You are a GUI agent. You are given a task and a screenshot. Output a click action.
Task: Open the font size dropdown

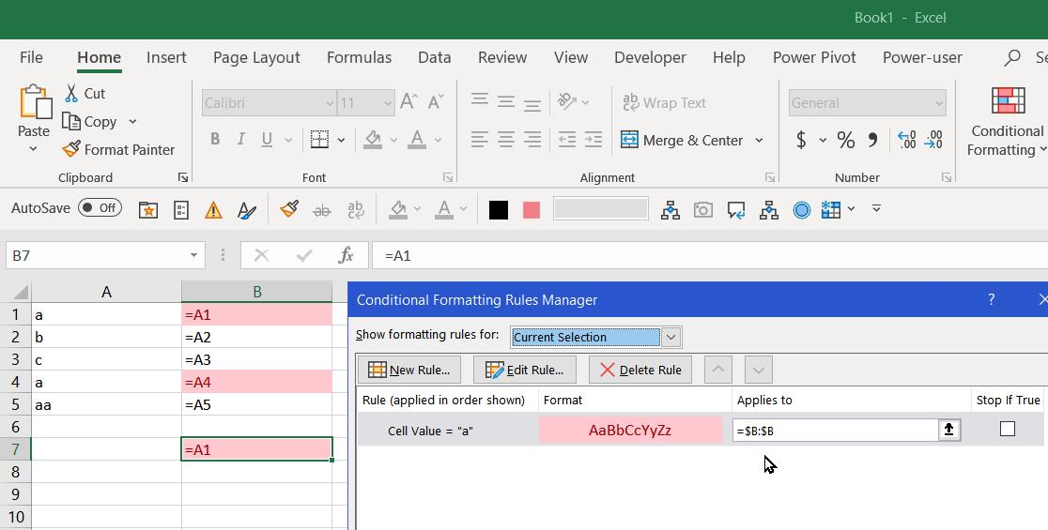pos(389,103)
